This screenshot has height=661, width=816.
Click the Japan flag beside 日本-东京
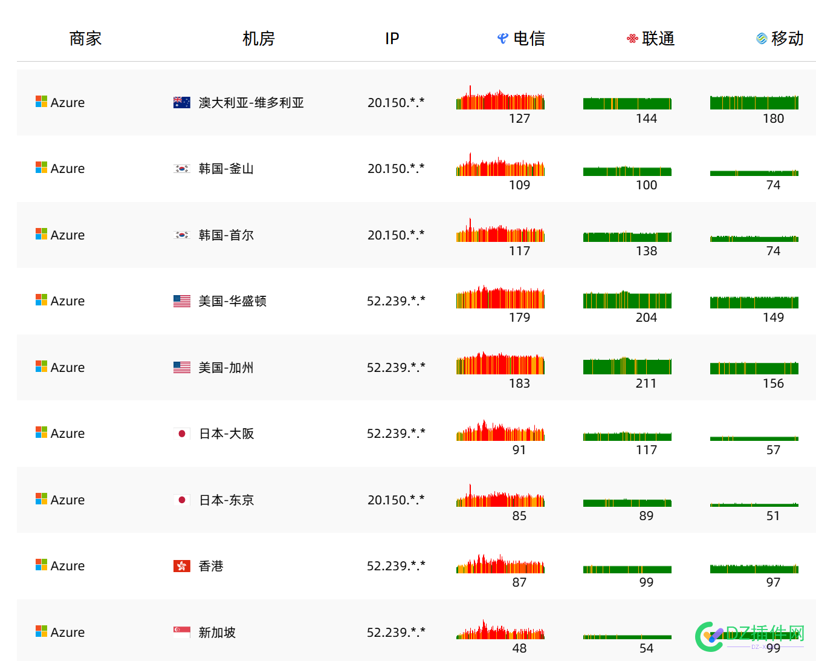[182, 500]
